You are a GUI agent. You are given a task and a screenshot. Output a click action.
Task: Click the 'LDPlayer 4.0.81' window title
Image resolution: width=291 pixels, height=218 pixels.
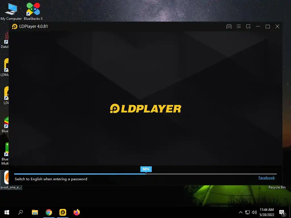click(34, 26)
